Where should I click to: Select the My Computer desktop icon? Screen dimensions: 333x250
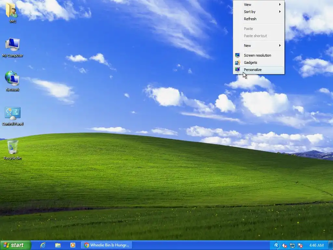pos(12,48)
